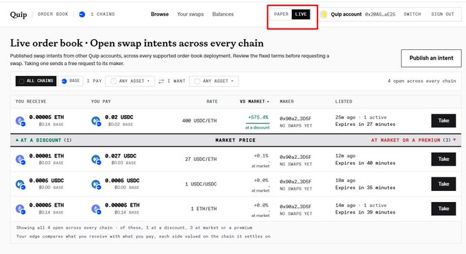Screen dimensions: 466x254
Task: Switch to Your swaps tab
Action: point(191,14)
